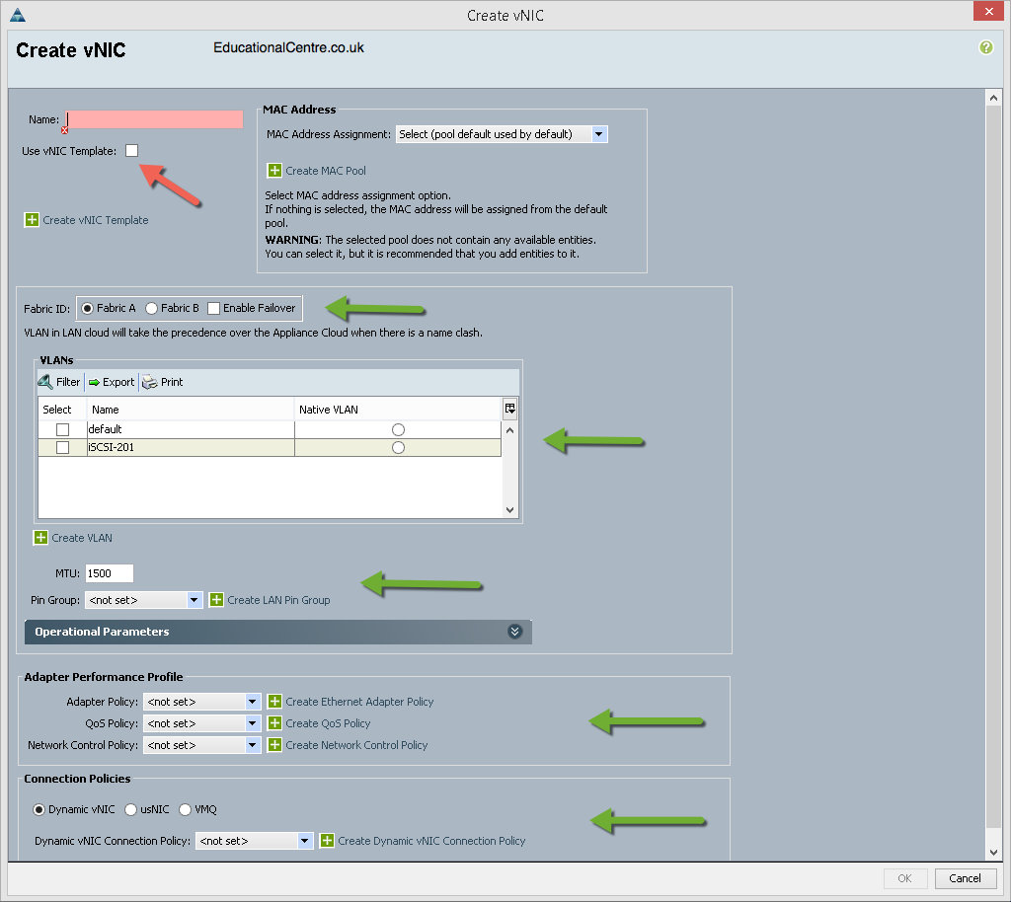This screenshot has width=1011, height=902.
Task: Open the Network Control Policy dropdown
Action: coord(201,745)
